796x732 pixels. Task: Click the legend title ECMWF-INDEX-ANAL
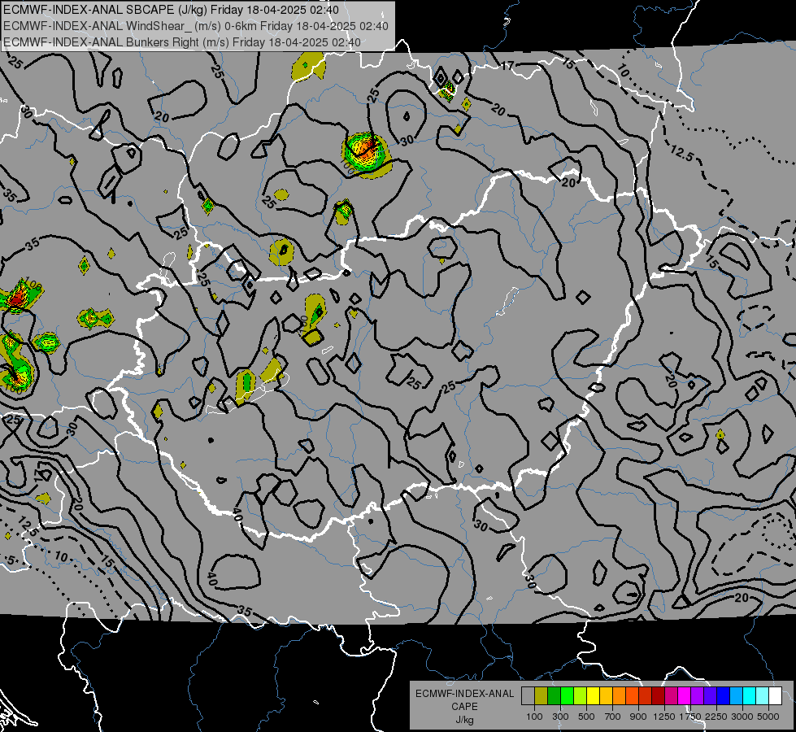coord(464,694)
